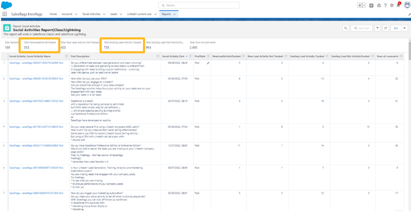This screenshot has height=213, width=411.
Task: Open the Salesforce Help question mark
Action: [x=385, y=5]
